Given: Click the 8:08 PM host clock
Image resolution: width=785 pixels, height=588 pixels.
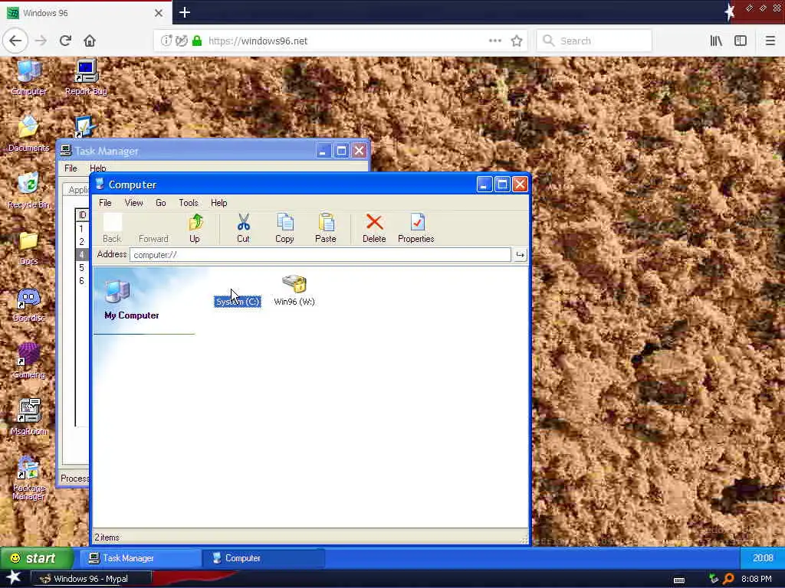Looking at the screenshot, I should [756, 579].
